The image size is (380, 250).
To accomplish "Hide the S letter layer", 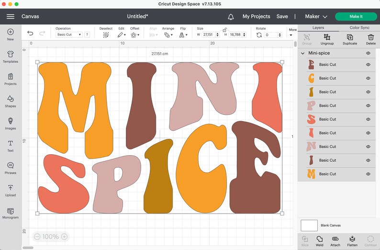I will (368, 119).
